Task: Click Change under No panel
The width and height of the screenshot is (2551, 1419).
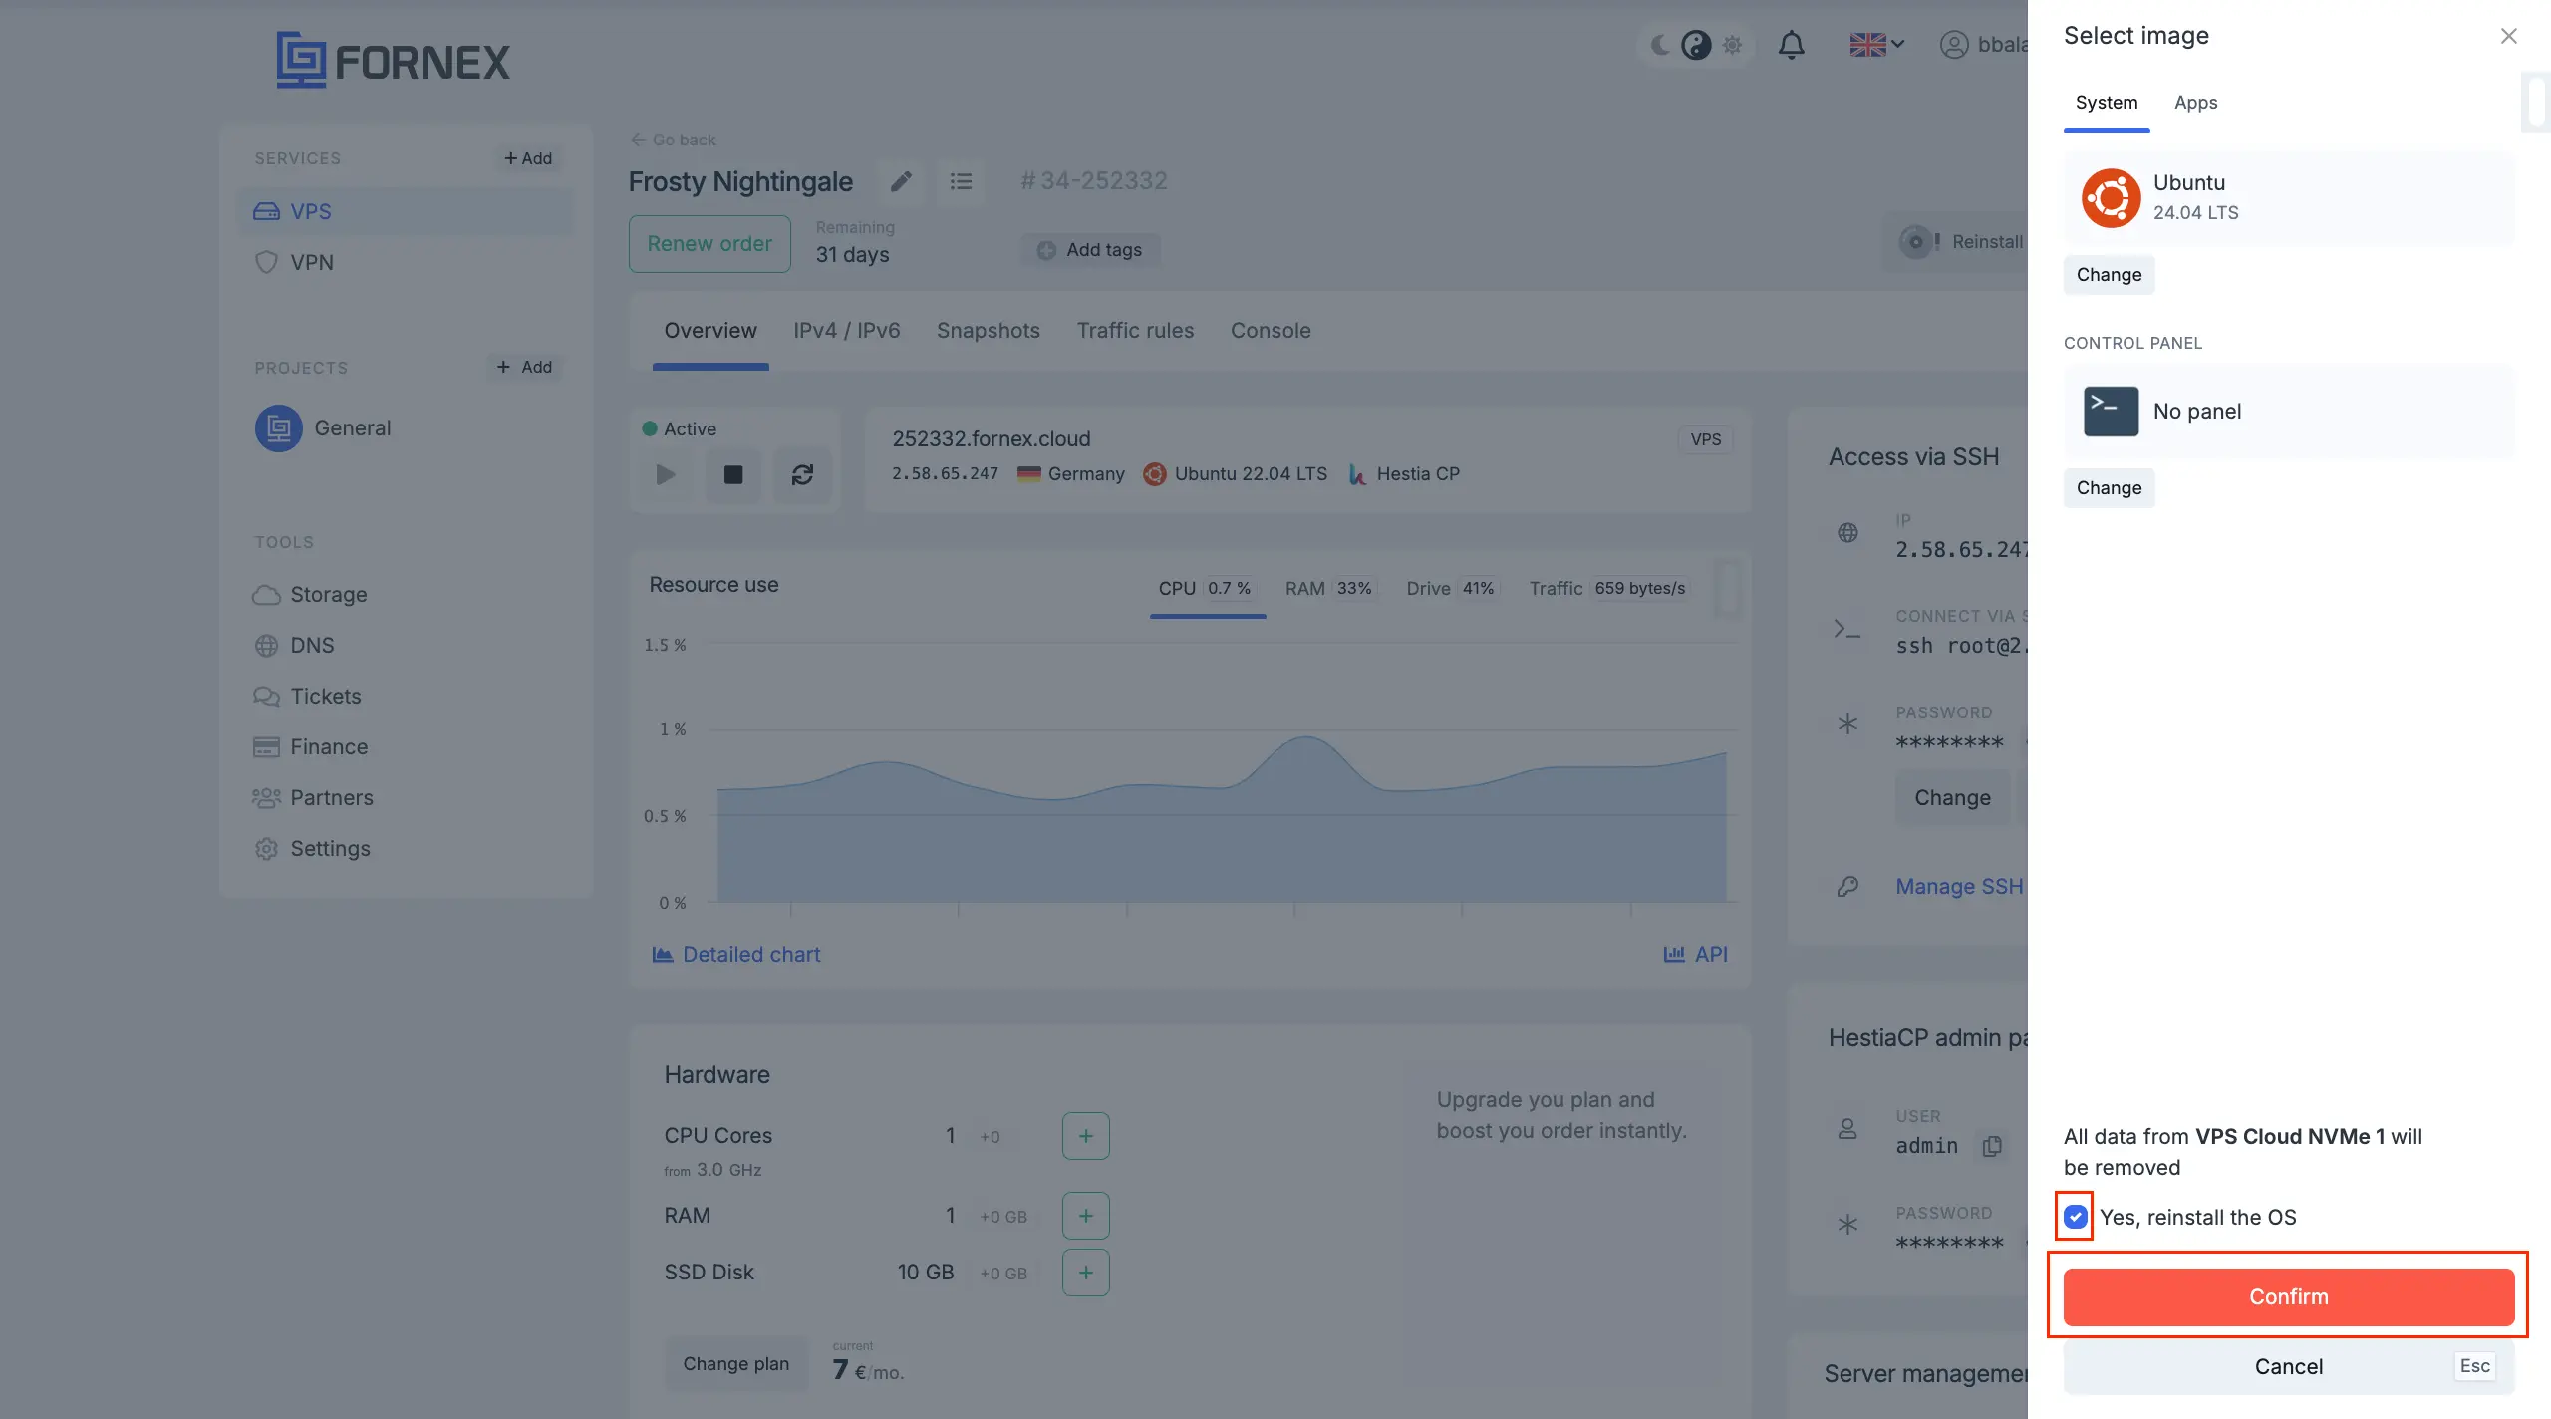Action: (2109, 488)
